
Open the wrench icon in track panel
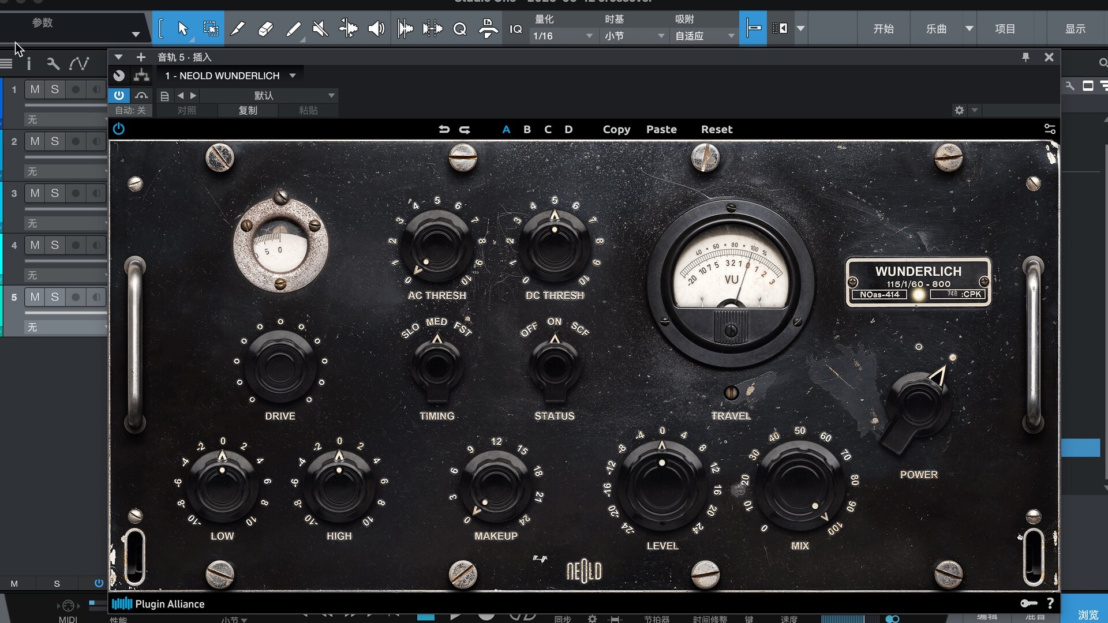pos(53,63)
